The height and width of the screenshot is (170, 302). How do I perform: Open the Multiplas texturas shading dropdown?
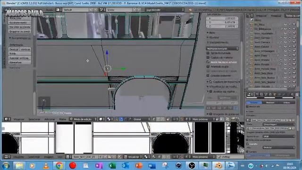222,49
